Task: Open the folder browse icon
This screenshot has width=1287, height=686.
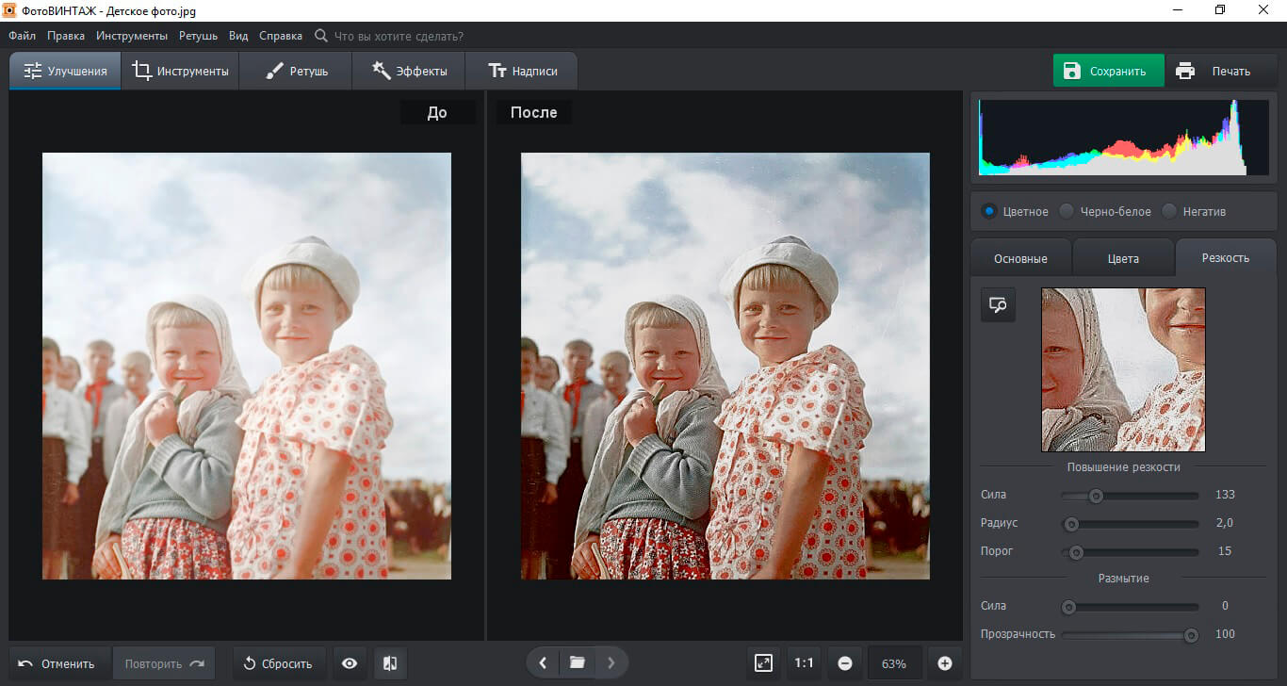Action: [x=577, y=662]
